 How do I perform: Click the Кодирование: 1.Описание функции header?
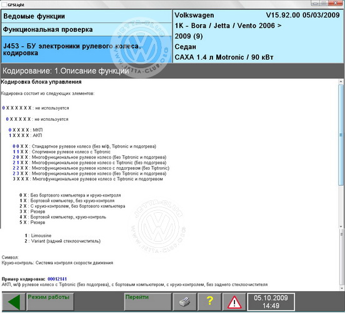(66, 71)
